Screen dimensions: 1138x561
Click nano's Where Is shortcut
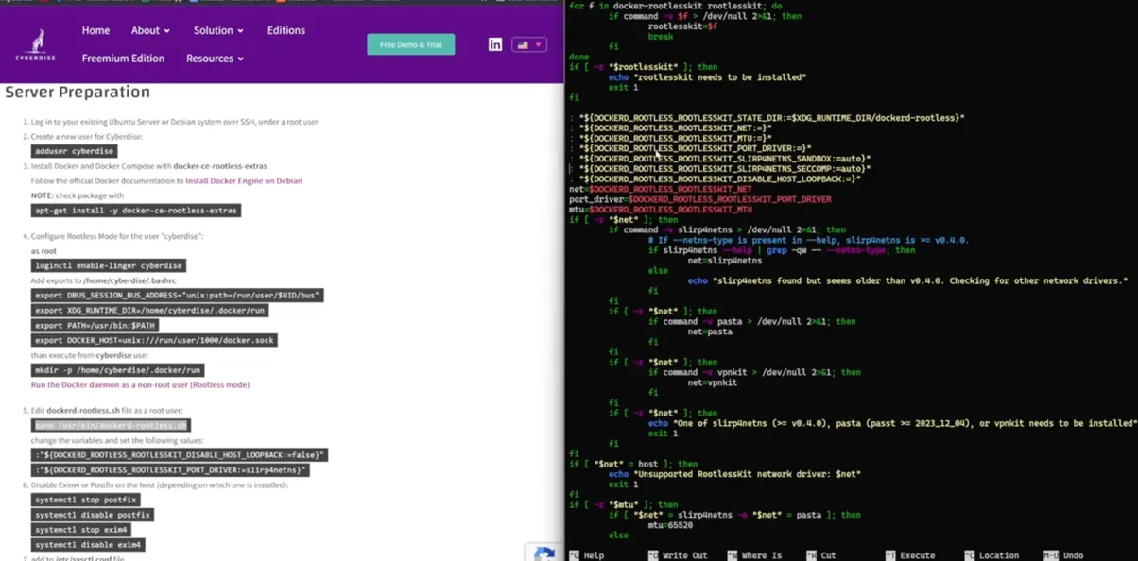pos(754,555)
